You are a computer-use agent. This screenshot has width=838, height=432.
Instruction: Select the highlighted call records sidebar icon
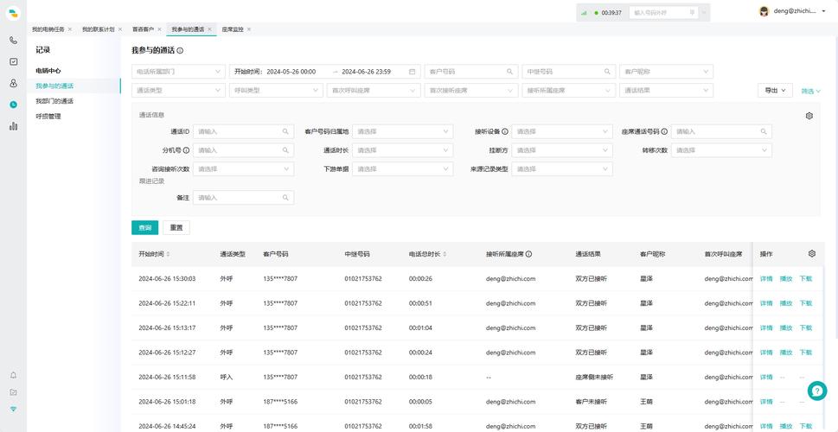tap(13, 105)
